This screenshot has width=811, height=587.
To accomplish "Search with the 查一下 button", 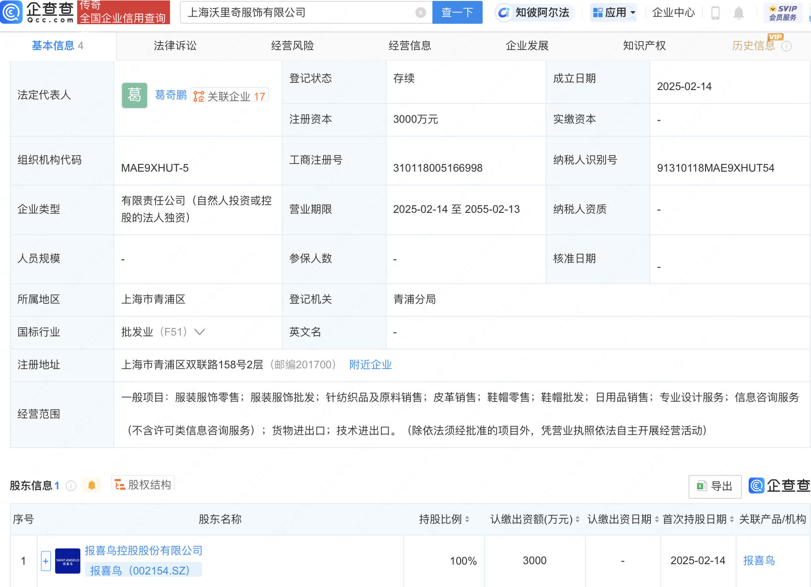I will 457,12.
